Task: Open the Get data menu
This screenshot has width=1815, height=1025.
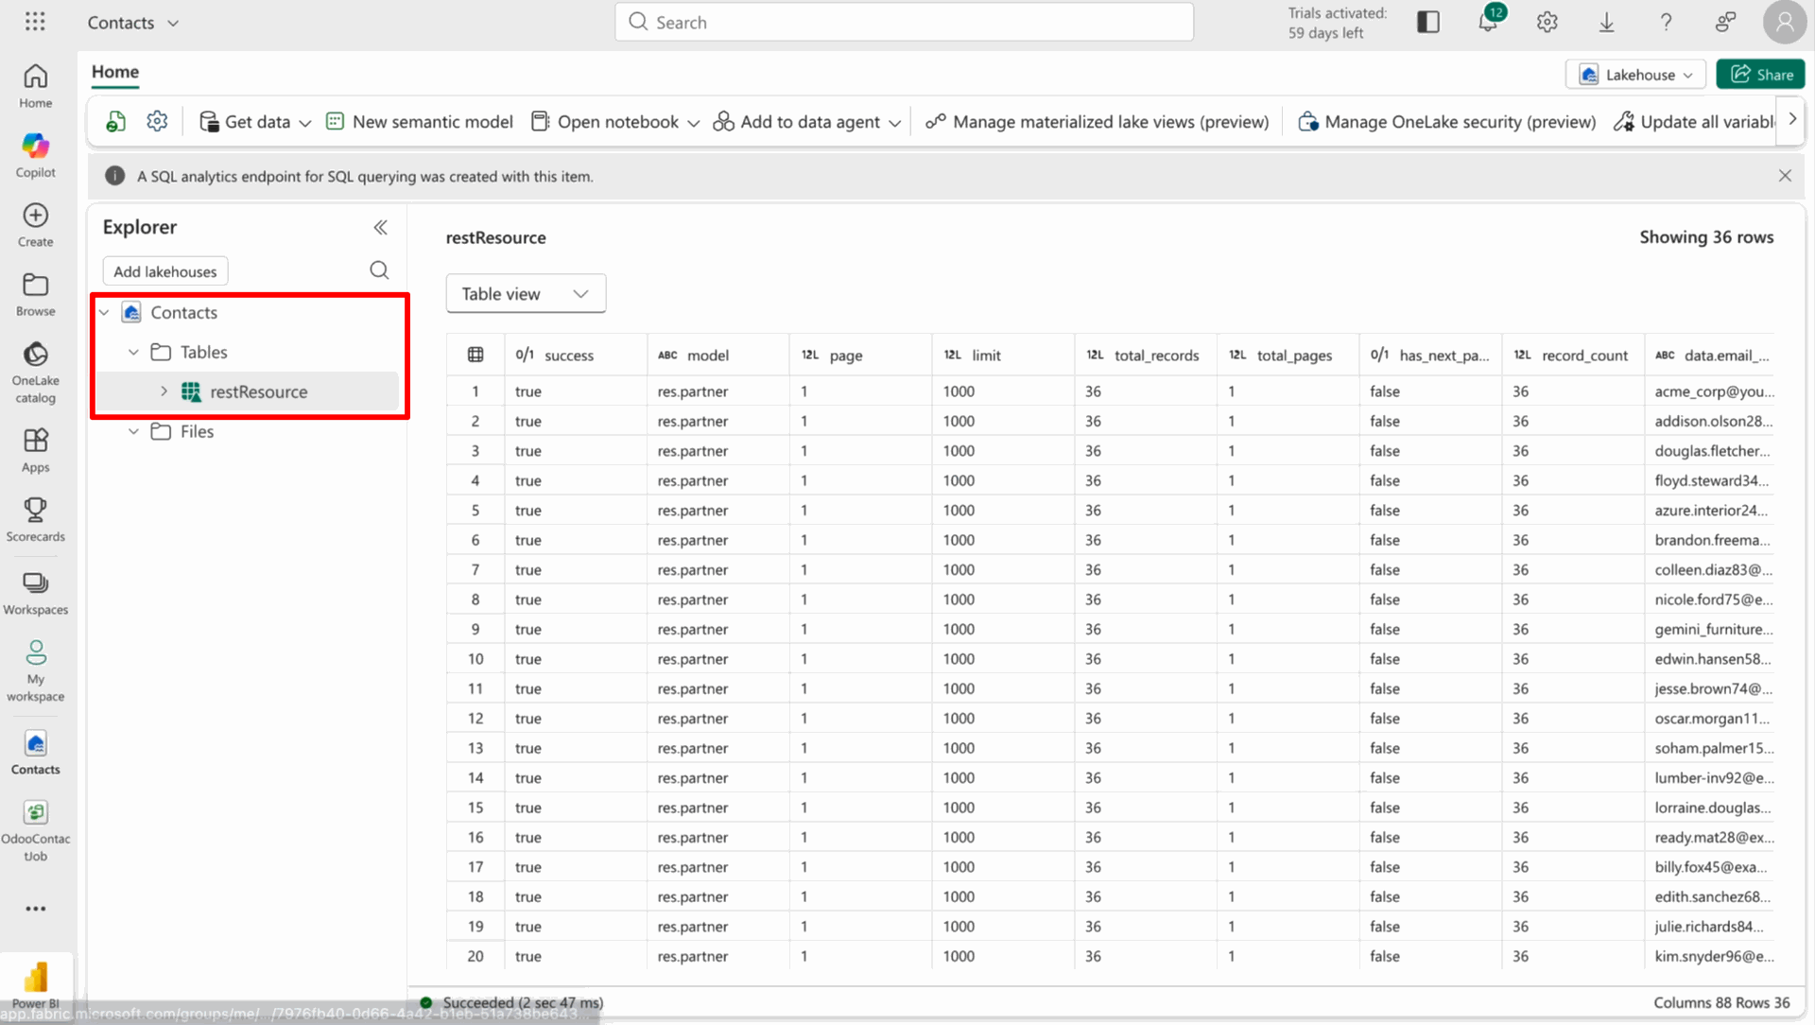Action: point(255,122)
